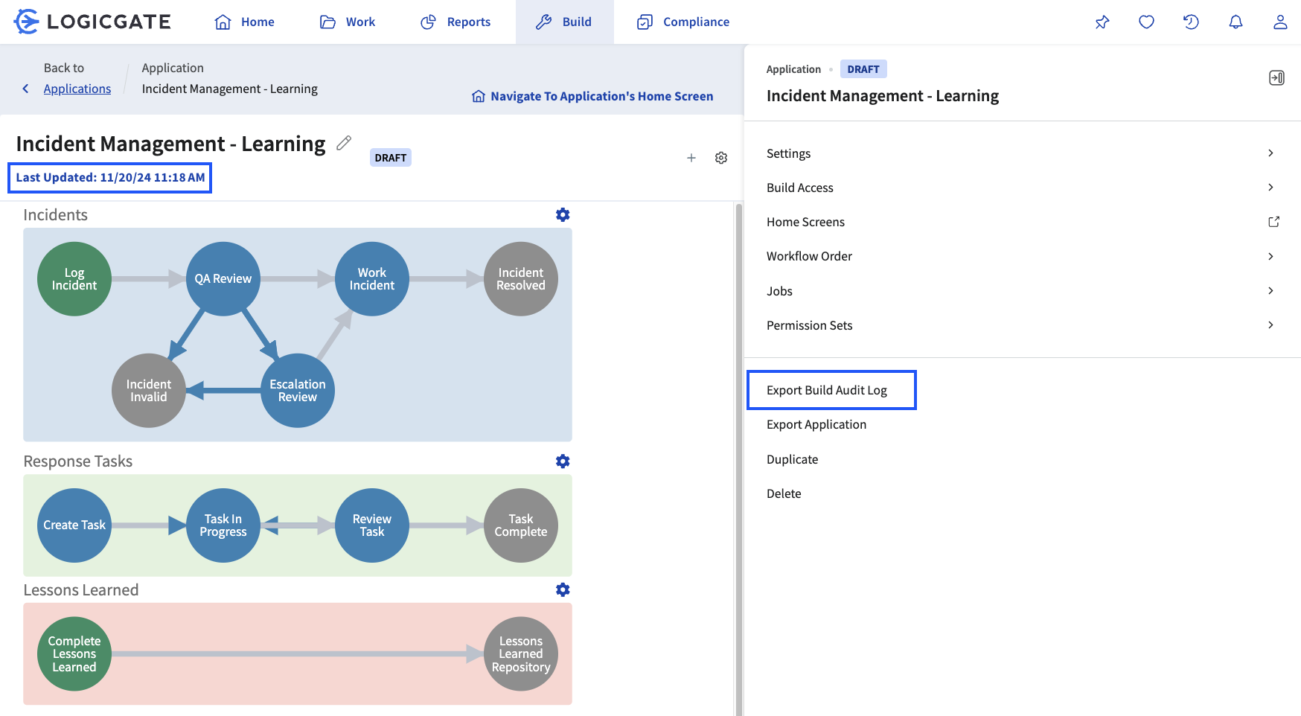Select Complete Lessons Learned step node
Viewport: 1301px width, 716px height.
pos(74,654)
